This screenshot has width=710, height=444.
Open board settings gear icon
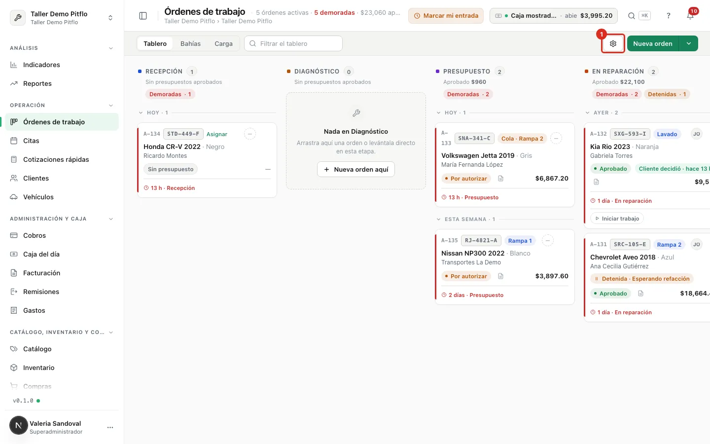pyautogui.click(x=613, y=43)
